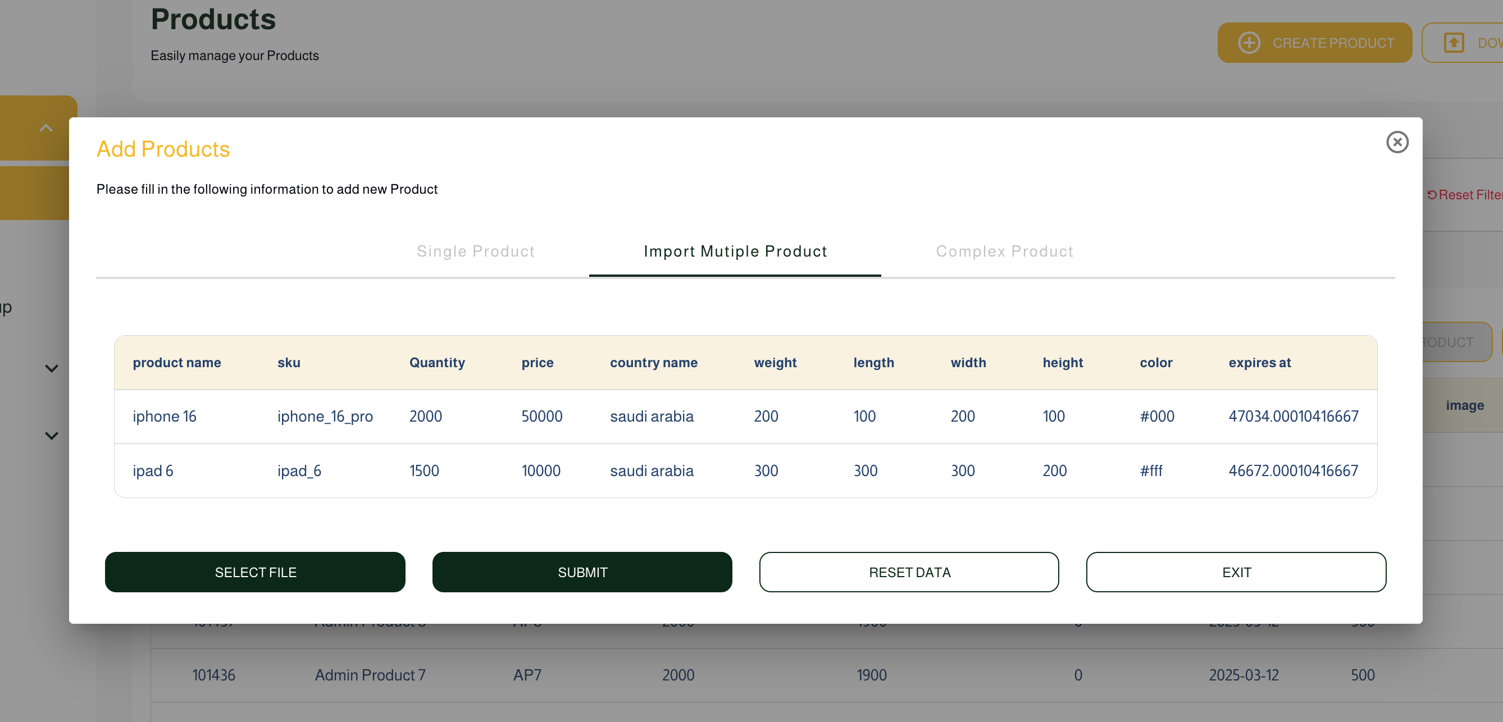Image resolution: width=1503 pixels, height=722 pixels.
Task: Click the Reset Filter link
Action: 1464,195
